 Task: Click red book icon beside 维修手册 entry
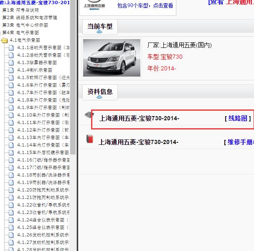click(89, 139)
